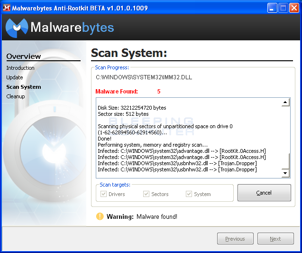Click the Malwarebytes logo in the header
Image resolution: width=302 pixels, height=253 pixels.
(60, 28)
